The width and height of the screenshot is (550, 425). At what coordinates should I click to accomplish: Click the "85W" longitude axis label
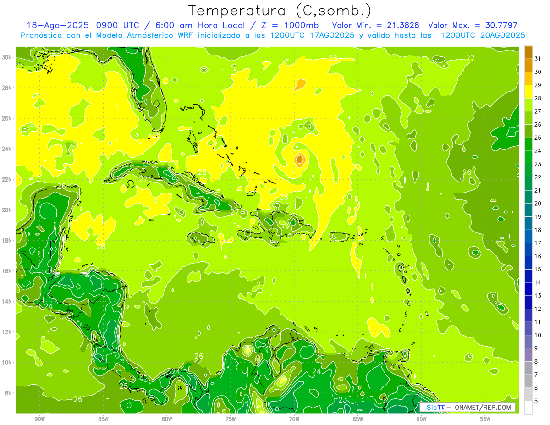click(104, 419)
